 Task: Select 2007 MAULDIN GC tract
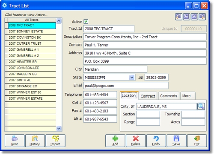(x=32, y=74)
